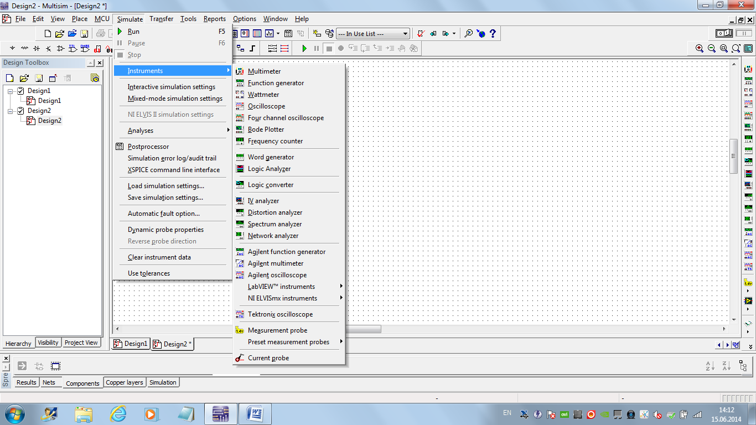The height and width of the screenshot is (425, 756).
Task: Open the Options menu
Action: [245, 19]
